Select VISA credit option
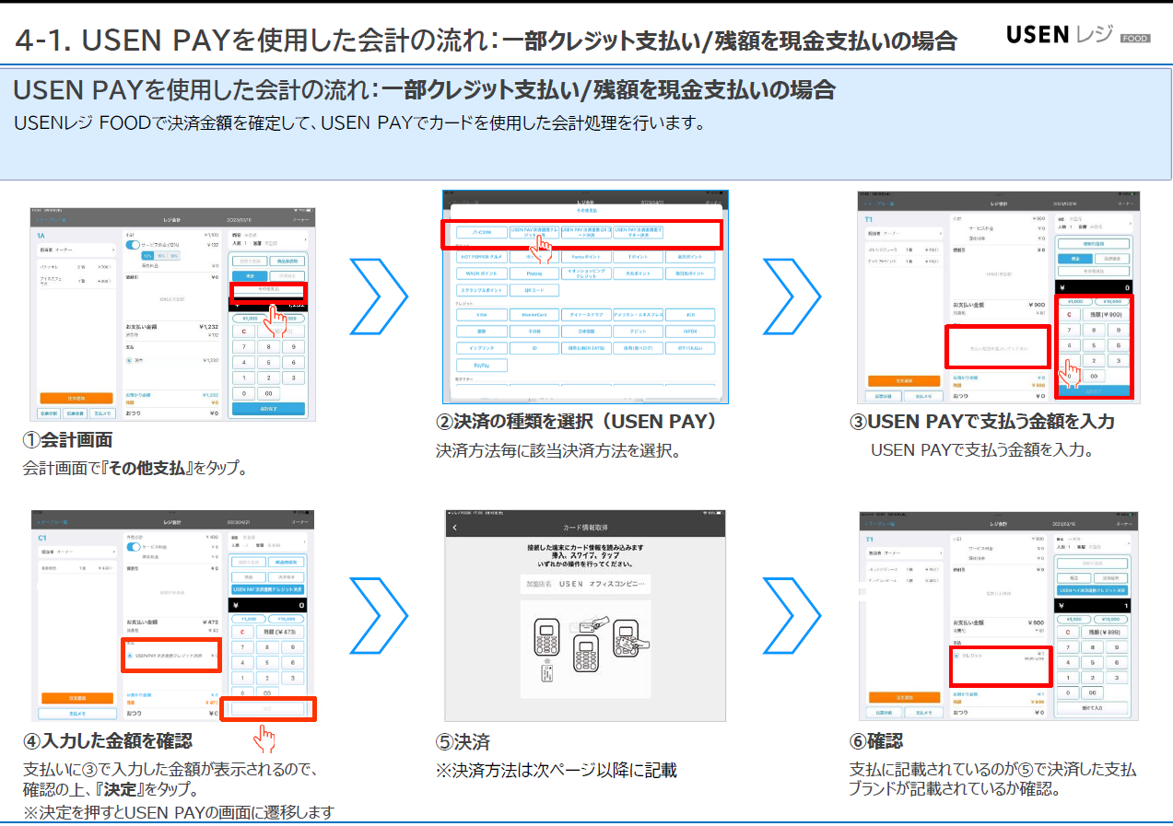 click(482, 315)
